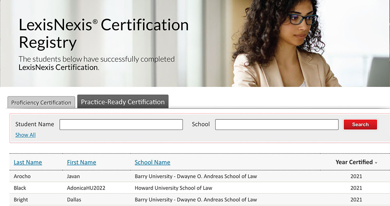
Task: Select the last name Black
Action: (20, 188)
